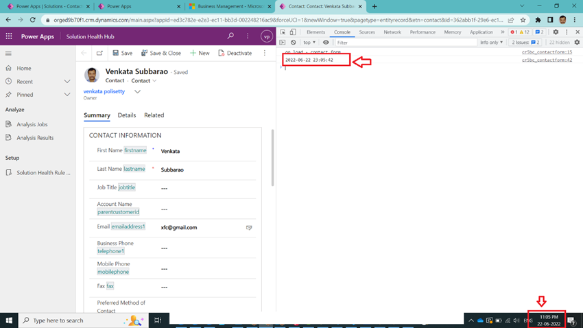583x328 pixels.
Task: Deactivate the contact record
Action: point(235,53)
